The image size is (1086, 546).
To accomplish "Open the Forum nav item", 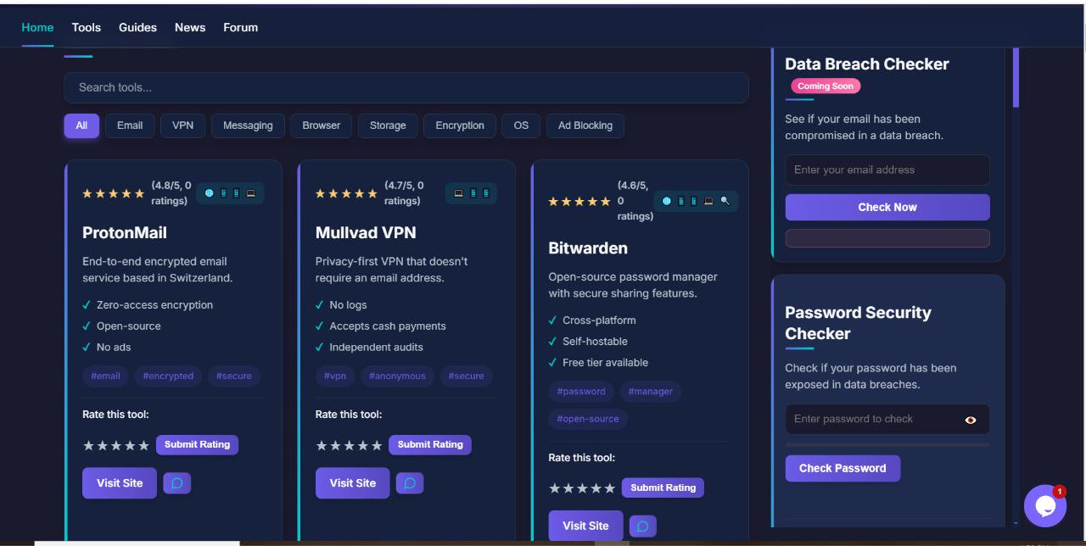I will tap(241, 27).
